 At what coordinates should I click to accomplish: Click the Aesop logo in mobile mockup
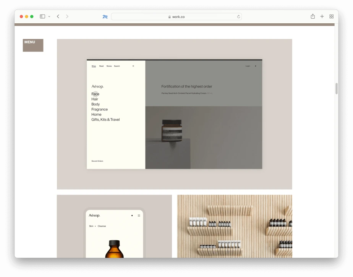[x=94, y=215]
